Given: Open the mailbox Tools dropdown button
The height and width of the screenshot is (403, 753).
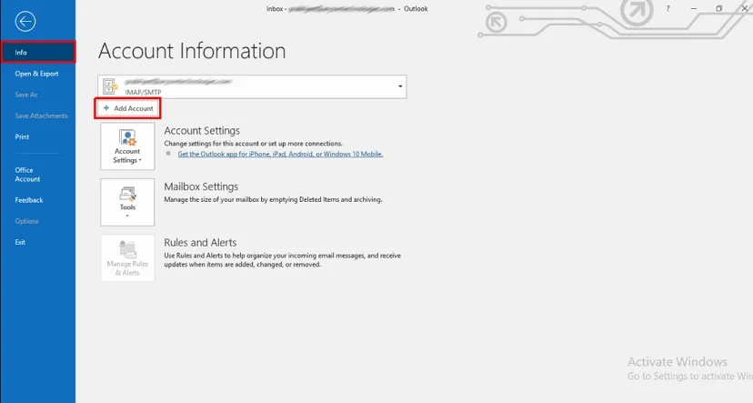Looking at the screenshot, I should coord(127,202).
